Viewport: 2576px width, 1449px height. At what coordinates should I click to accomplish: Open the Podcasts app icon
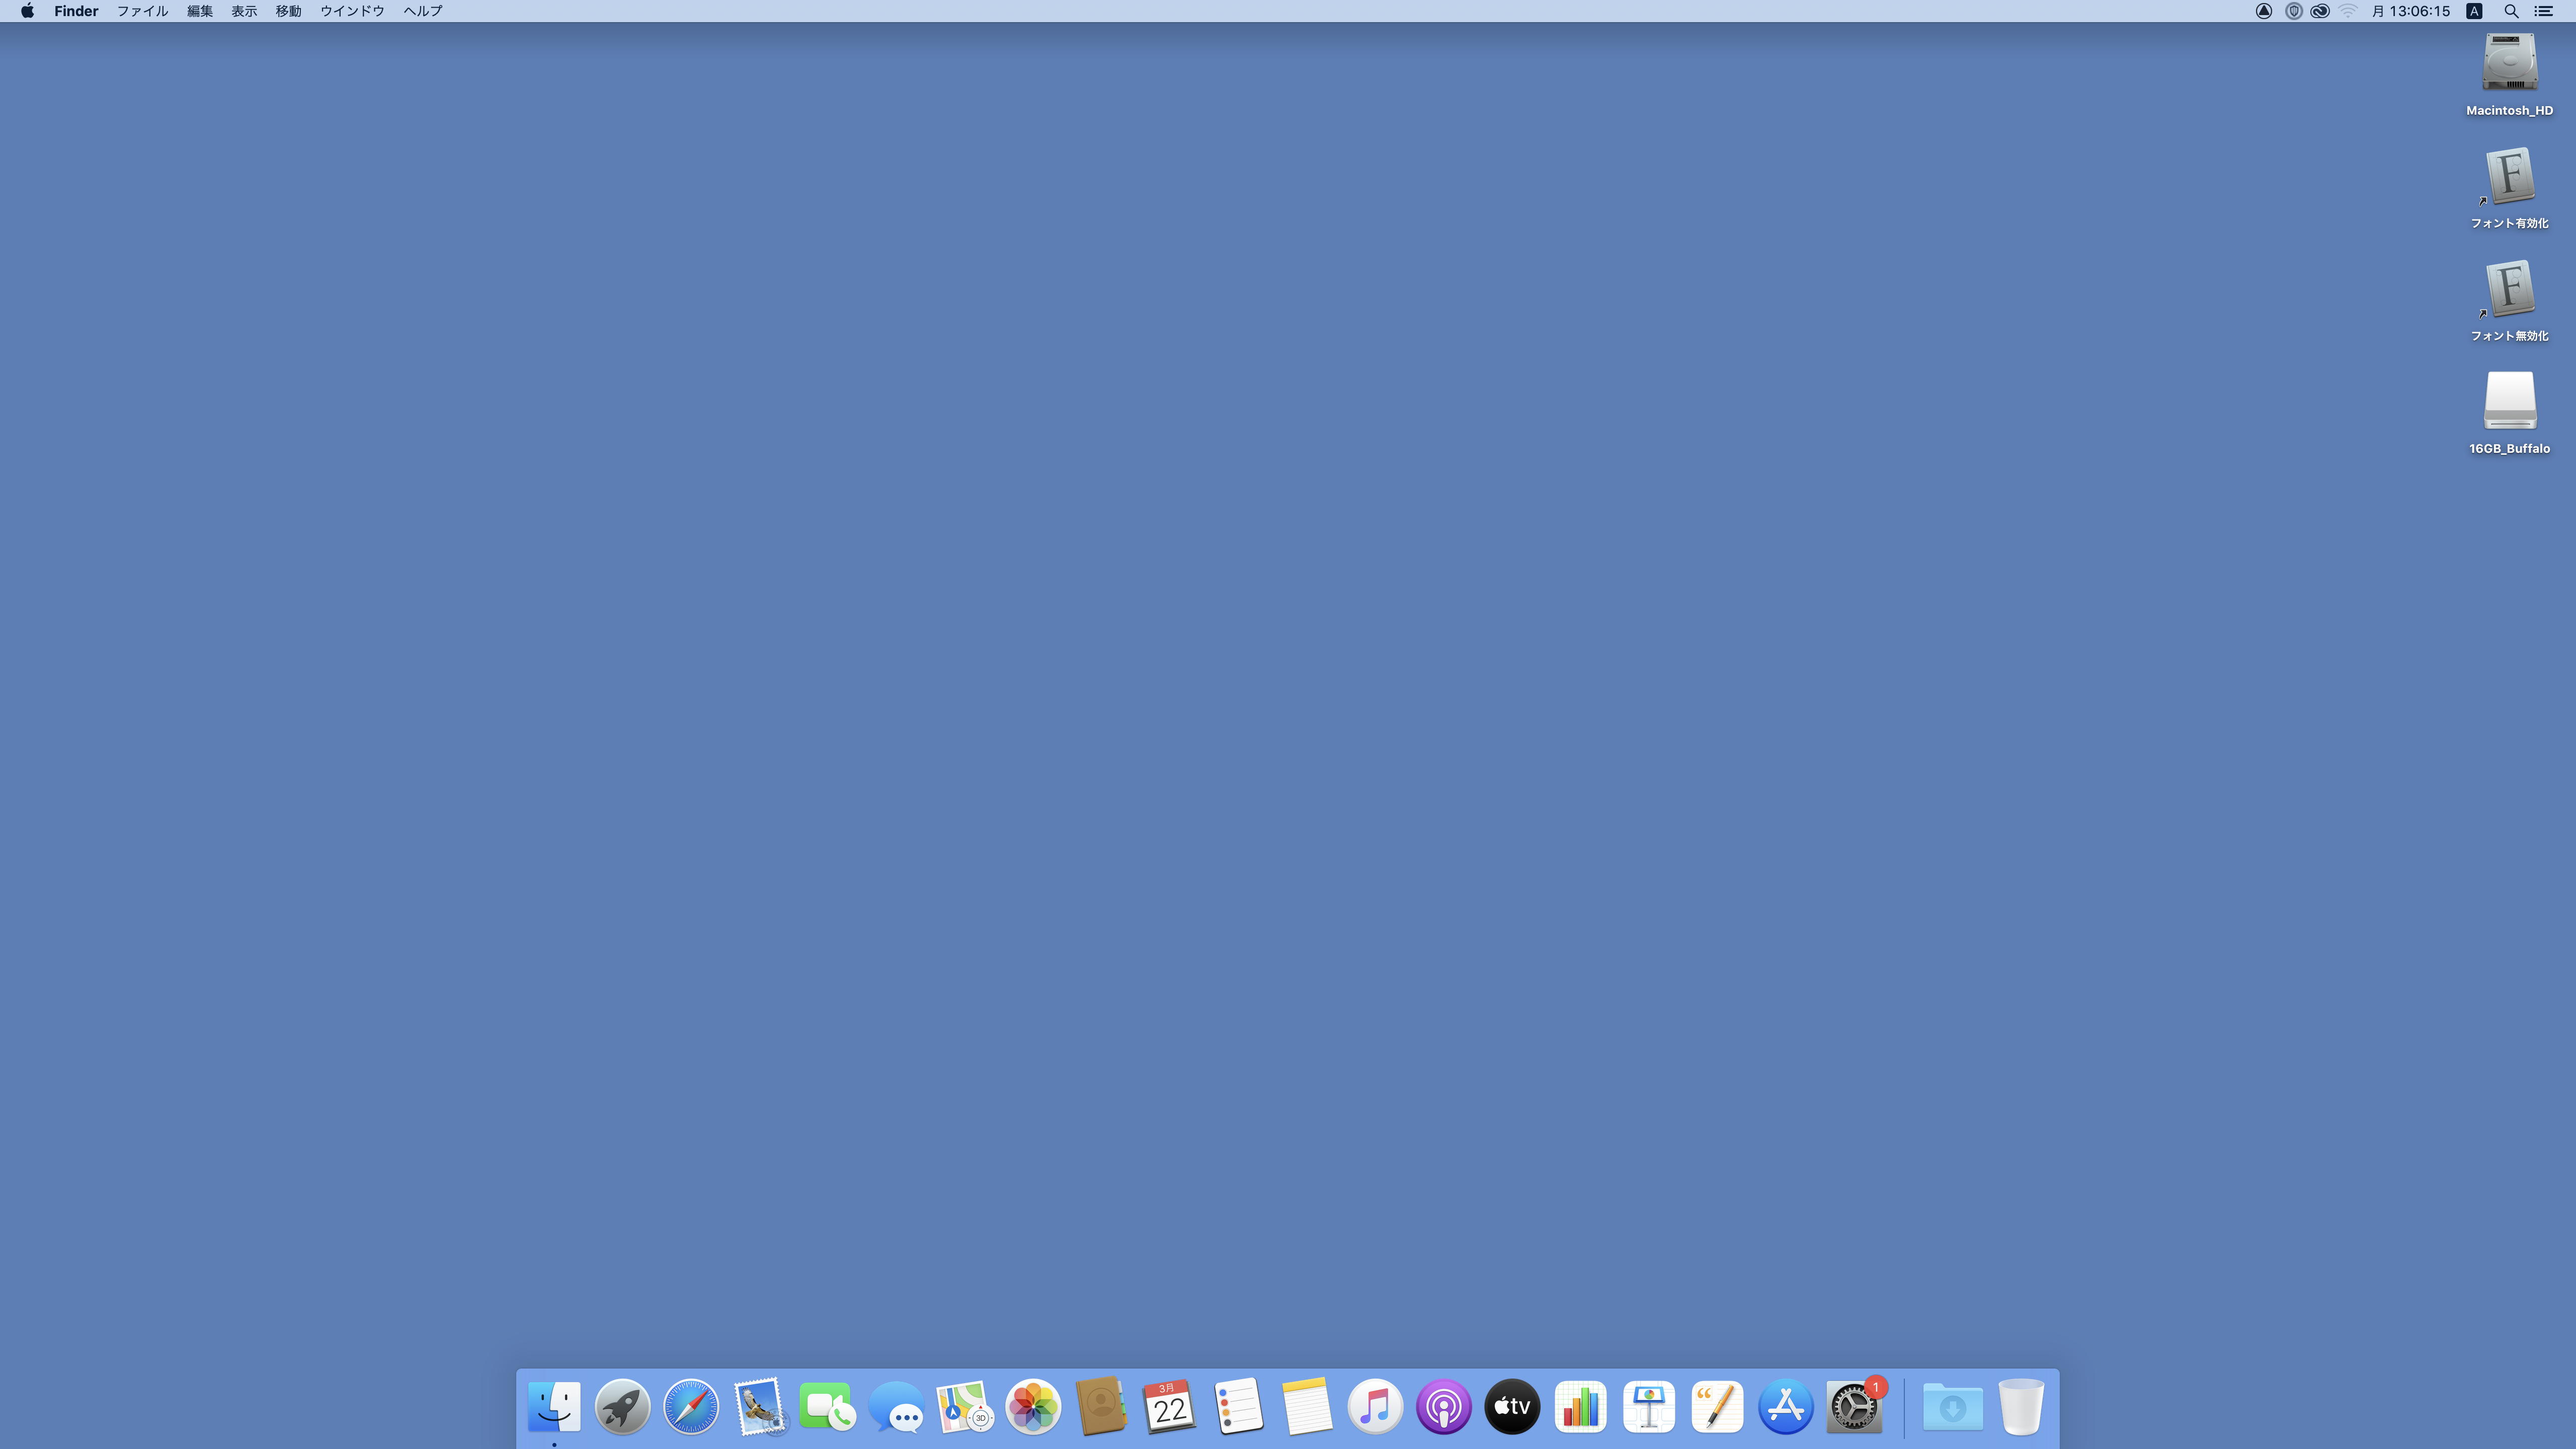(1443, 1407)
